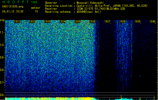The width and height of the screenshot is (158, 100).
Task: Click the 0.9 kHz axis tick label
Action: (x=2, y=57)
